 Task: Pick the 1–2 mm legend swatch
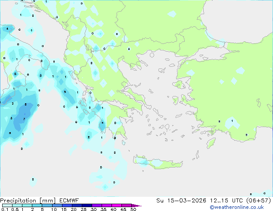point(27,205)
